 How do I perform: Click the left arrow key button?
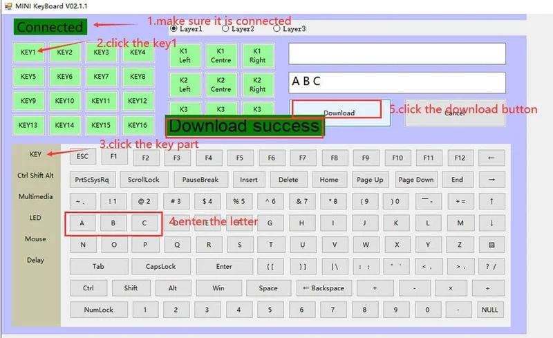pos(491,158)
